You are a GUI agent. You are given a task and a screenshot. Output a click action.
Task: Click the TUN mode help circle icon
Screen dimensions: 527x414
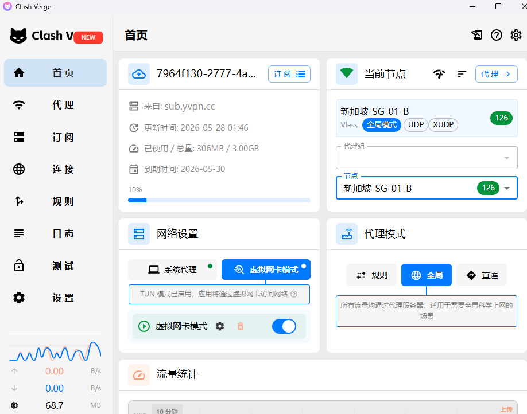pyautogui.click(x=294, y=294)
